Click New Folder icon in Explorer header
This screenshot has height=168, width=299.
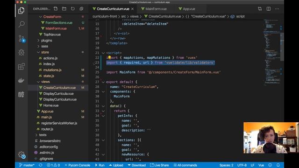coord(64,9)
